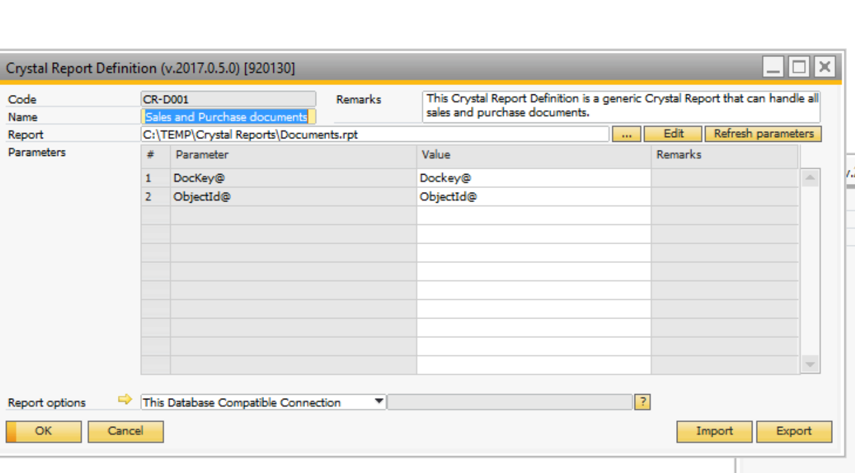Click the empty field beside the connection dropdown
Screen dimensions: 855x473
(511, 402)
